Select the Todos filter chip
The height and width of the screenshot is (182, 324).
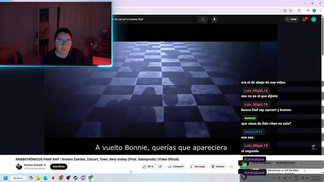(x=244, y=163)
